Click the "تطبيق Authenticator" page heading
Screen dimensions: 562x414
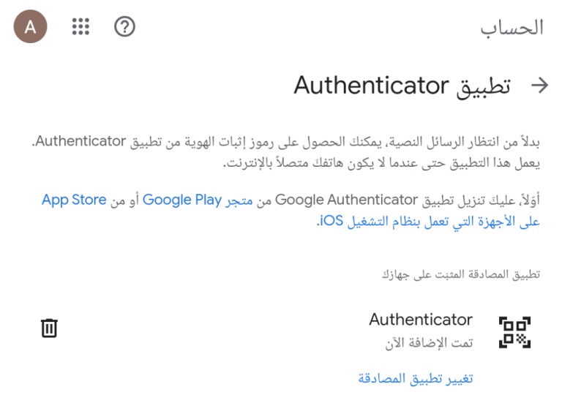click(x=402, y=86)
